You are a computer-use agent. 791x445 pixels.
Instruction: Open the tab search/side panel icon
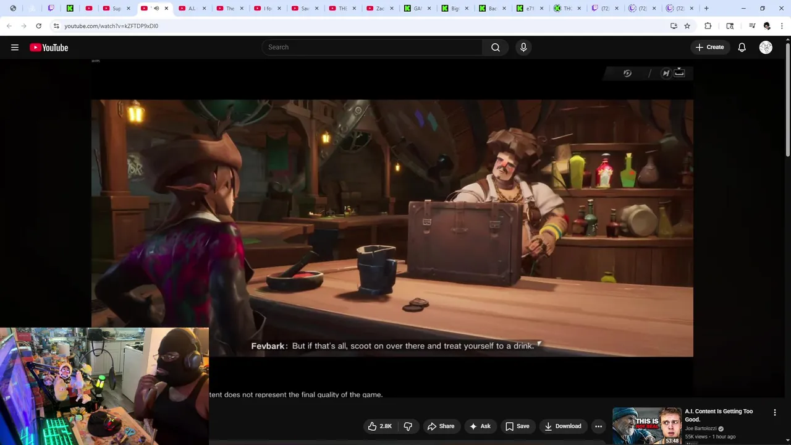(730, 26)
